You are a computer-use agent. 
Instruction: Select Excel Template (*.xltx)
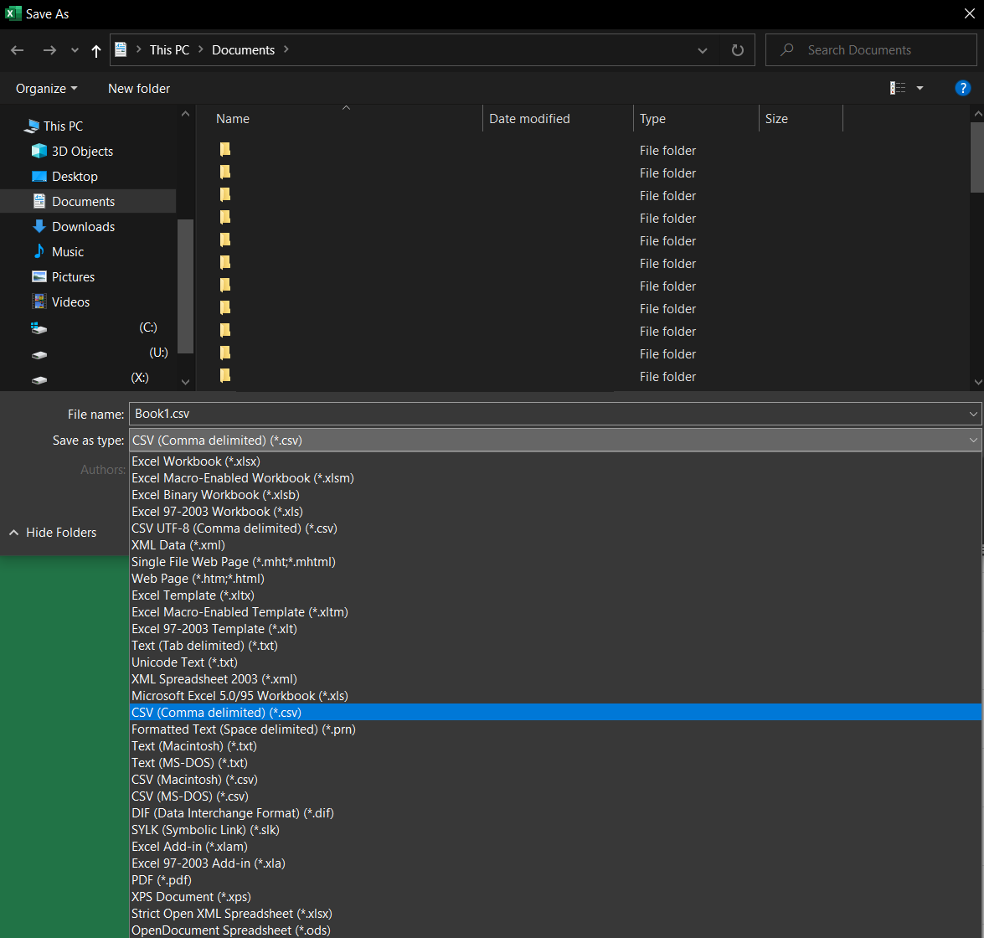point(555,595)
